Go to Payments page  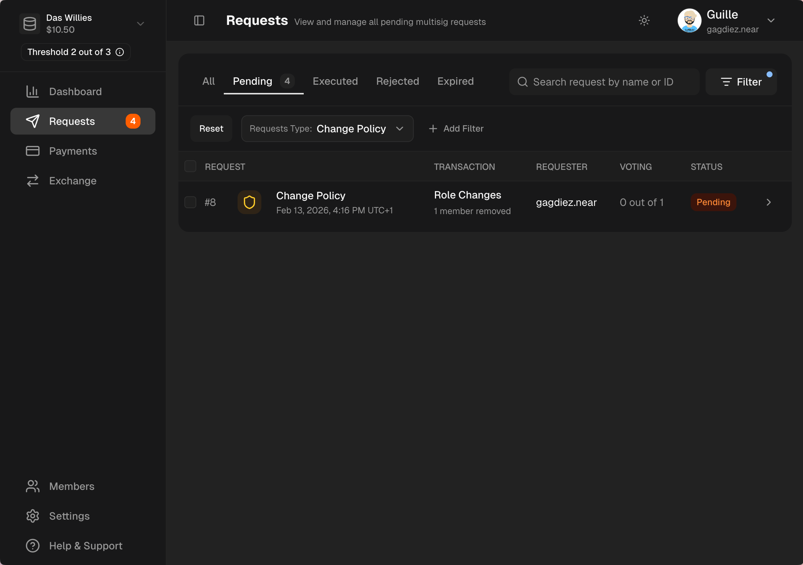73,151
